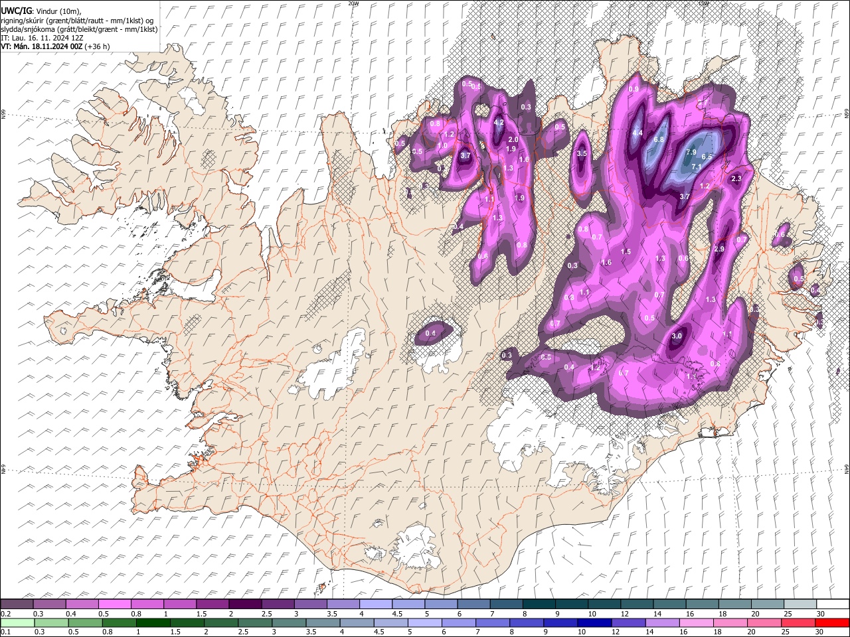The image size is (850, 637).
Task: Pick the upper scale swatch between 3 and 3.5
Action: pyautogui.click(x=311, y=604)
